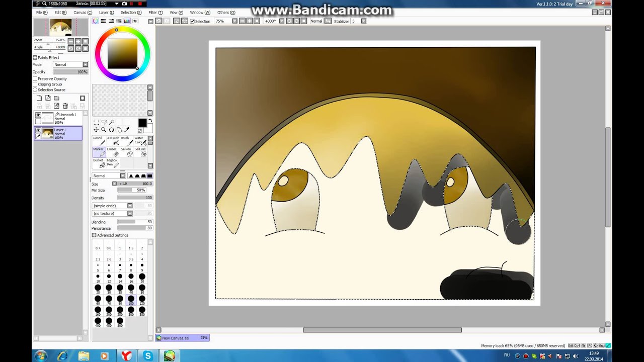Select the Brush tool
This screenshot has height=362, width=644.
click(x=126, y=140)
